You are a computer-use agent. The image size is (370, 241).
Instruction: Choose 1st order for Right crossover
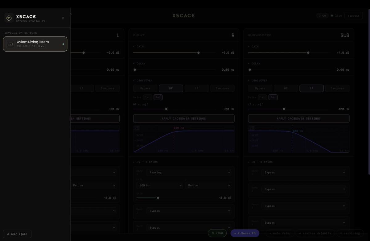tap(147, 97)
